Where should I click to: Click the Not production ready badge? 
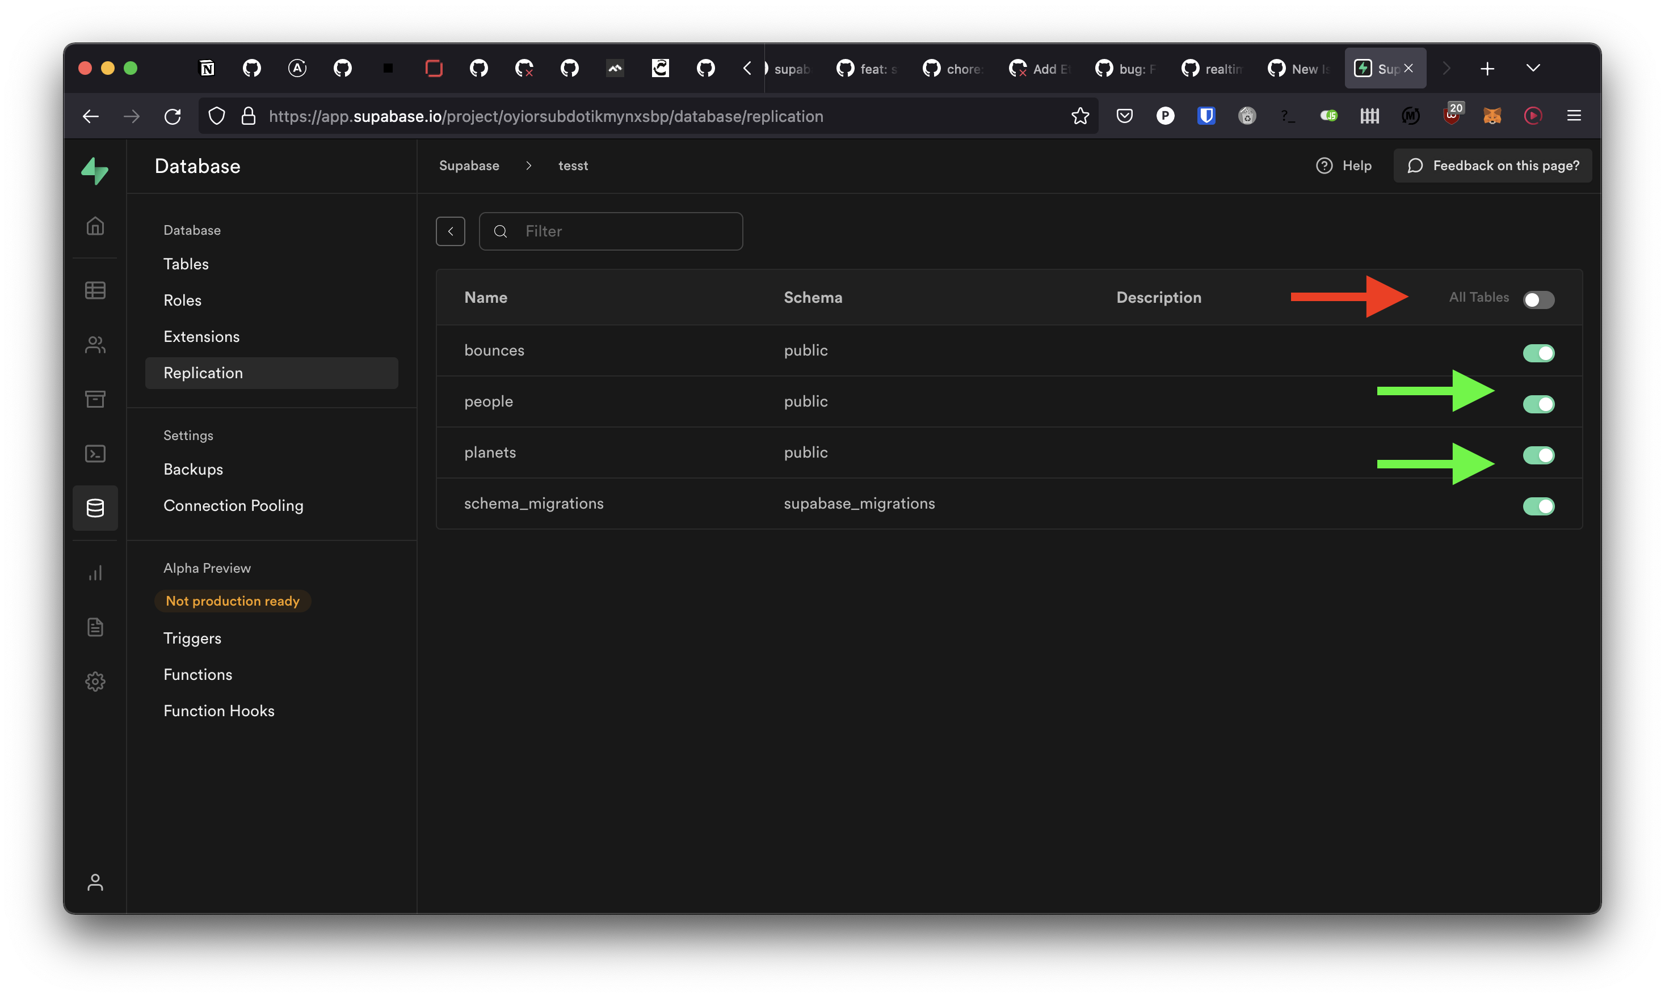(x=232, y=601)
